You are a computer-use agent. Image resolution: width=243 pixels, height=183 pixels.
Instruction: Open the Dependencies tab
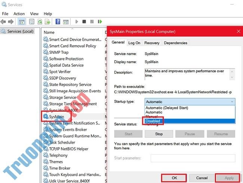coord(175,43)
